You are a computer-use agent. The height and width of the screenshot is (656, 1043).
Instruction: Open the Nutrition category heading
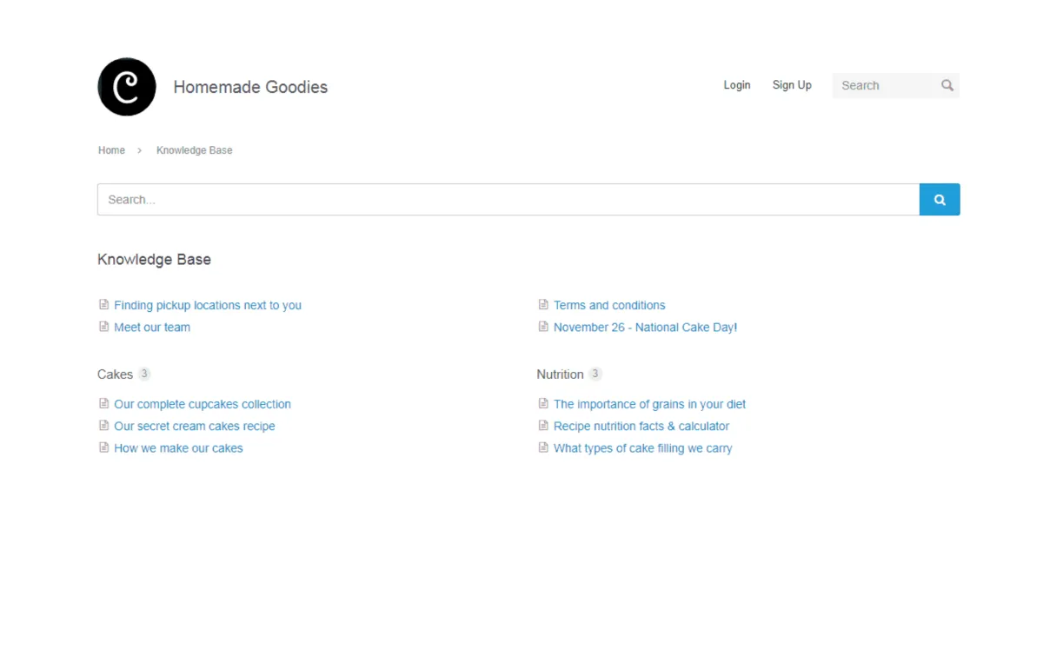click(560, 374)
